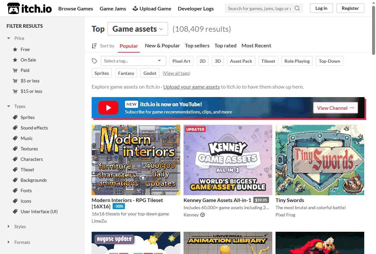Click the tag icon beside Characters
The image size is (376, 254).
(15, 159)
